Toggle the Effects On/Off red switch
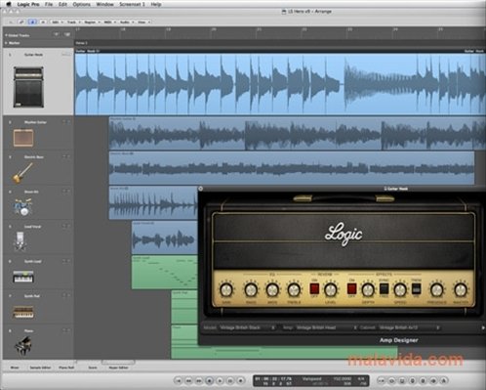The width and height of the screenshot is (486, 390). 351,288
